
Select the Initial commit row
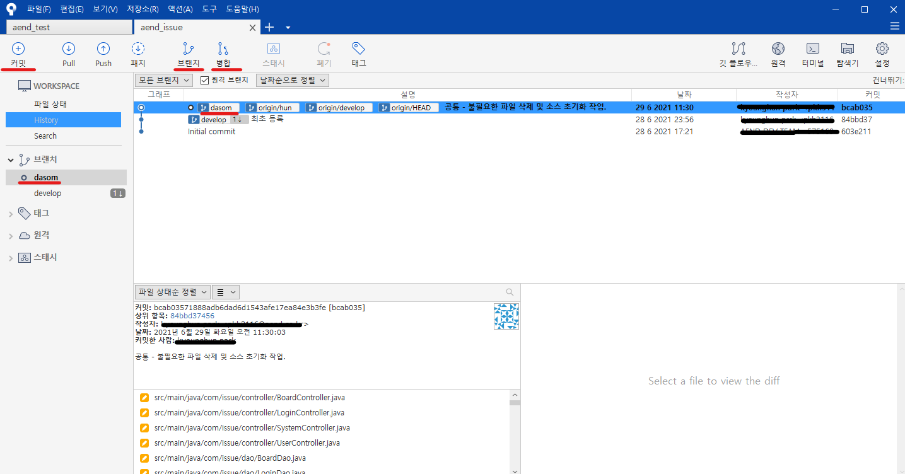coord(519,132)
